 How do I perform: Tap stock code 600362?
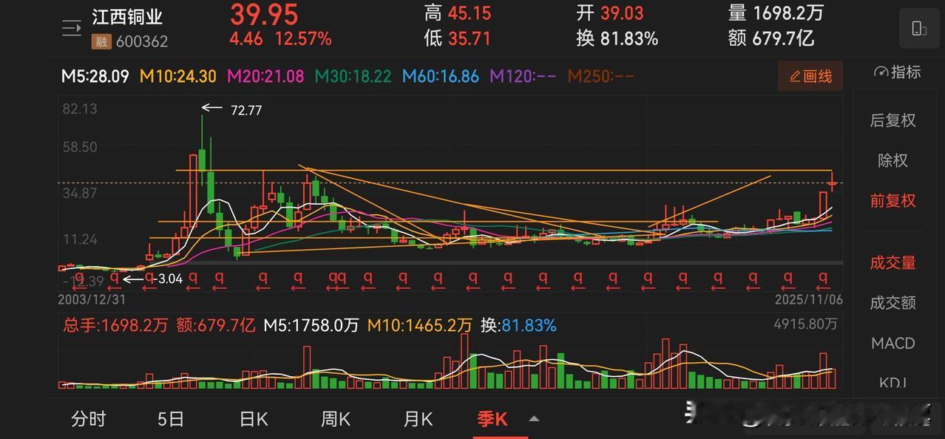click(141, 42)
